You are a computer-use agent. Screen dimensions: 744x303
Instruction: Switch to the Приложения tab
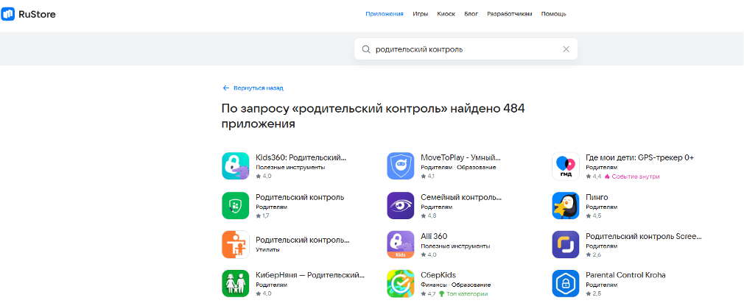tap(385, 14)
